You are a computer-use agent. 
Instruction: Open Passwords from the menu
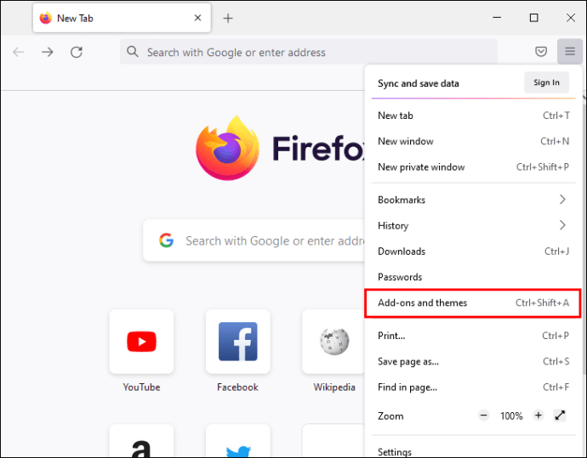[x=473, y=277]
